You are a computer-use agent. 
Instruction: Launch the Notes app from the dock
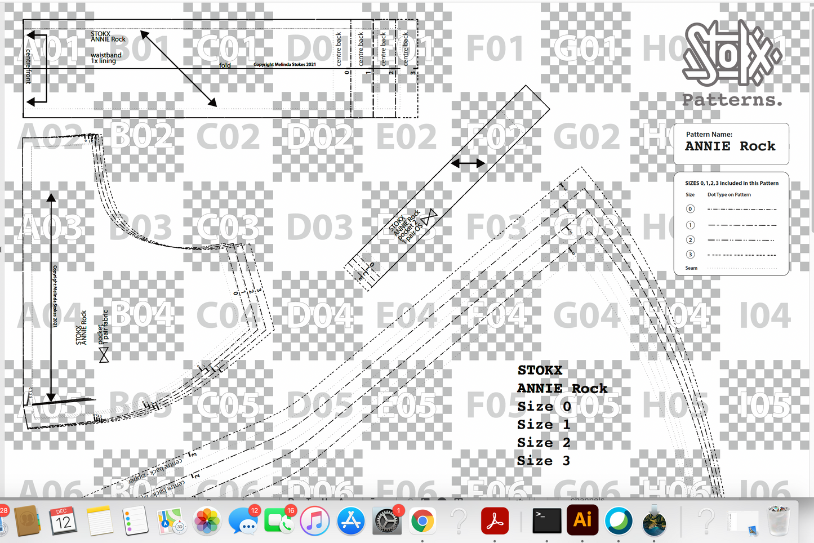[100, 520]
